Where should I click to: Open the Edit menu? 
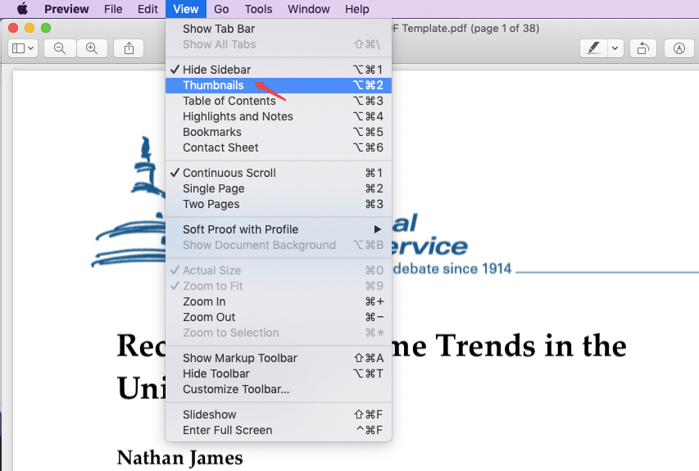coord(148,9)
